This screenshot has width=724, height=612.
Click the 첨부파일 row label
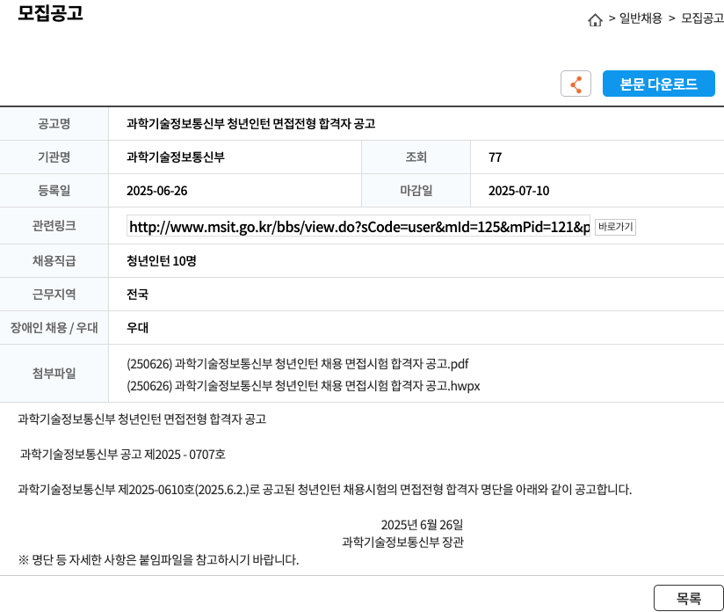pos(54,373)
